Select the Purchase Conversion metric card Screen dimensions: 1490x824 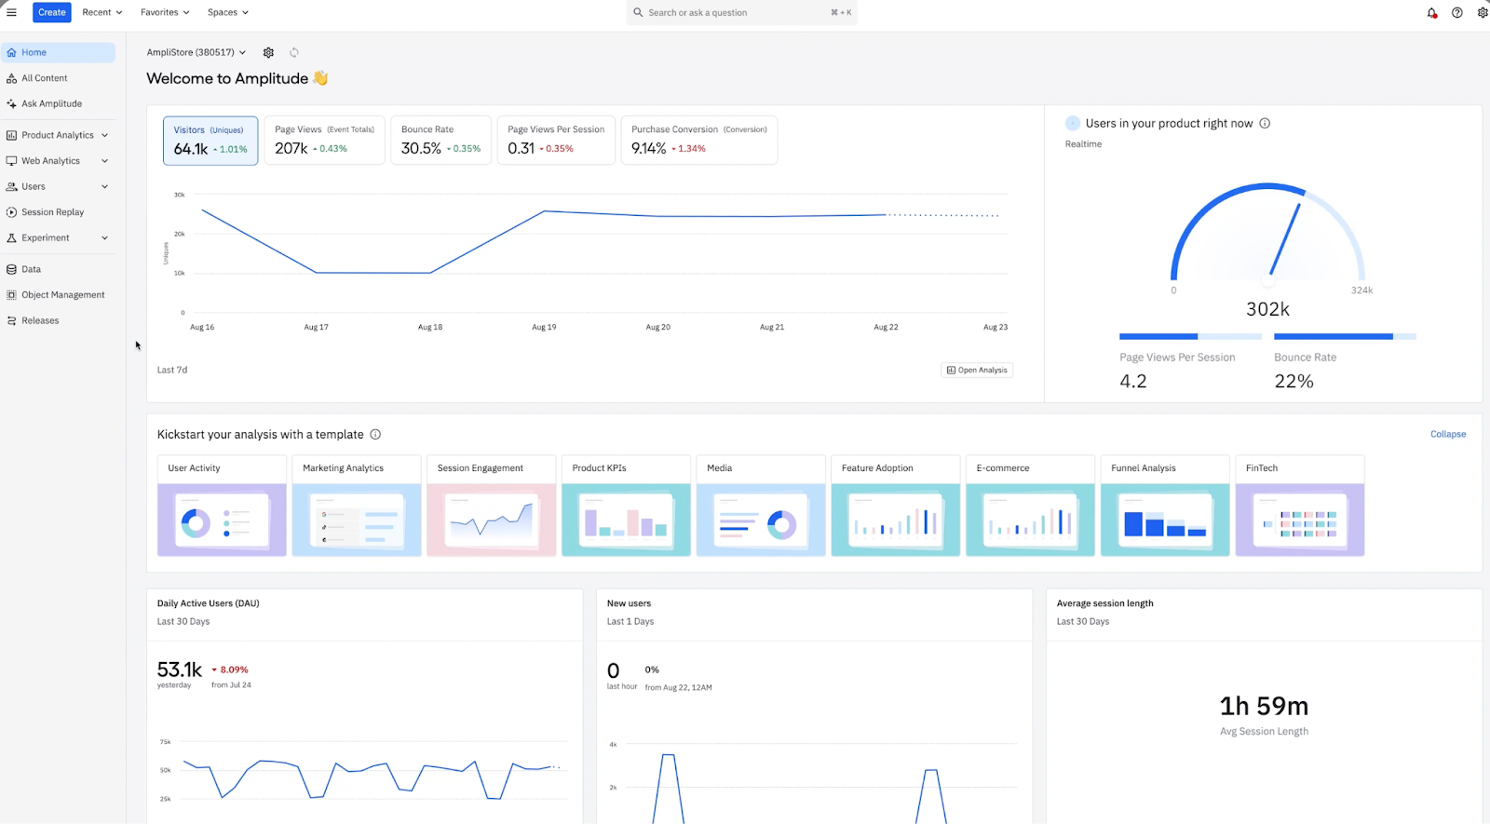click(x=699, y=141)
